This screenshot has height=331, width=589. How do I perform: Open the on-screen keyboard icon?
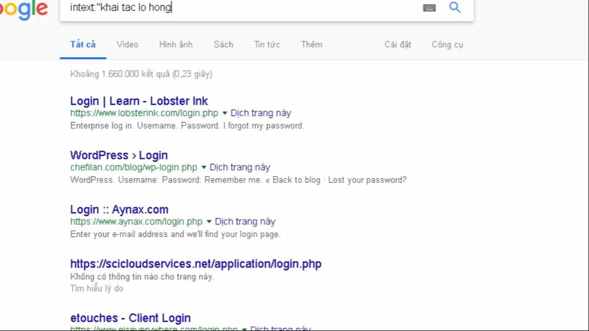tap(429, 8)
